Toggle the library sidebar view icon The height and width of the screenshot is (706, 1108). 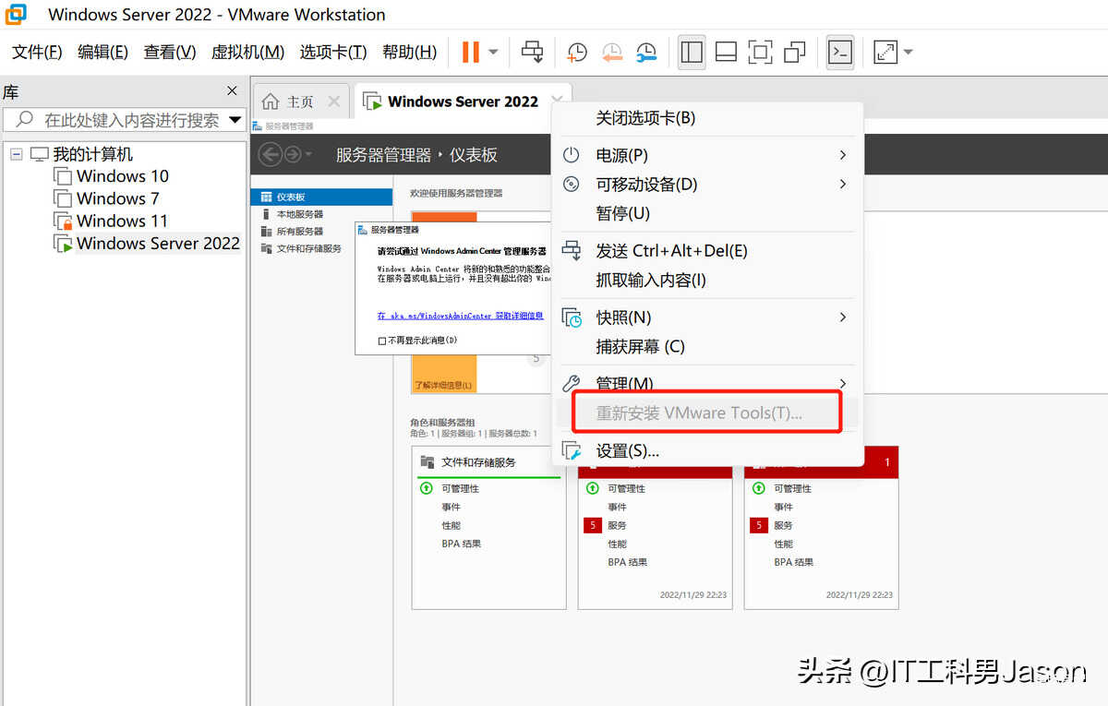(692, 53)
